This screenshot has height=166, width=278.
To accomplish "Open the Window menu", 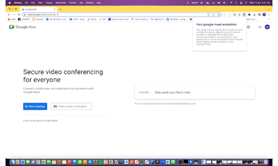I will coord(90,3).
